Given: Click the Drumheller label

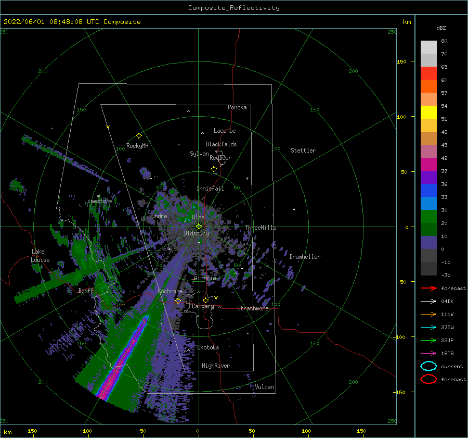Looking at the screenshot, I should click(x=305, y=257).
